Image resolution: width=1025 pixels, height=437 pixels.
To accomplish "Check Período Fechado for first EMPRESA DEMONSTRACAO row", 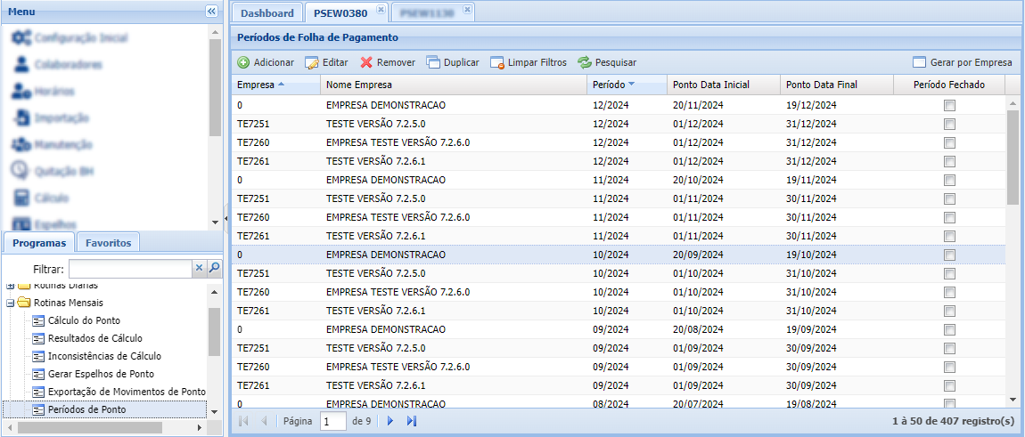I will (x=949, y=105).
